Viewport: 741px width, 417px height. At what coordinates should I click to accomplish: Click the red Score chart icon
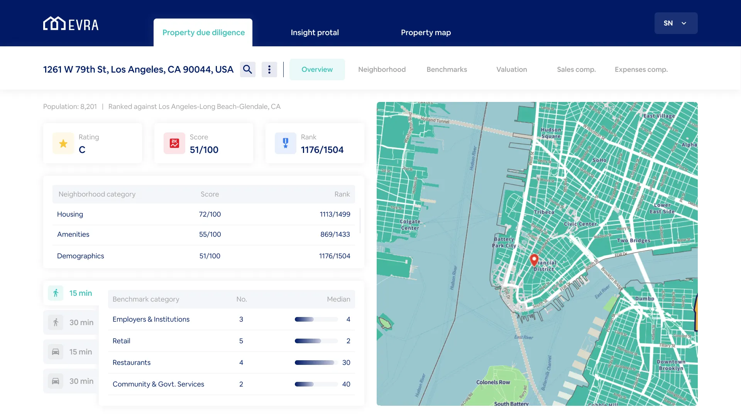click(174, 144)
